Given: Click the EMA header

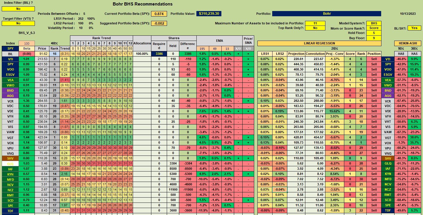Looking at the screenshot, I should (219, 41).
